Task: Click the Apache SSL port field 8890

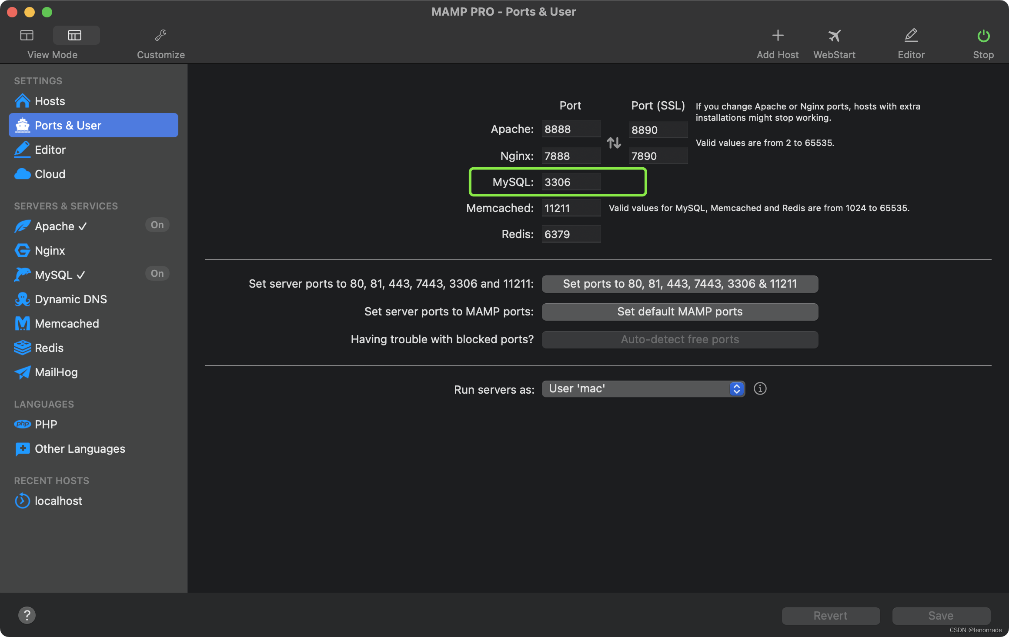Action: click(658, 129)
